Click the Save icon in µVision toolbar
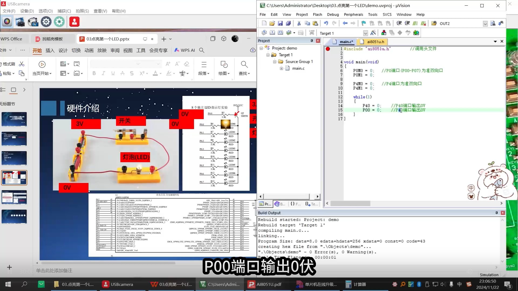 point(280,23)
